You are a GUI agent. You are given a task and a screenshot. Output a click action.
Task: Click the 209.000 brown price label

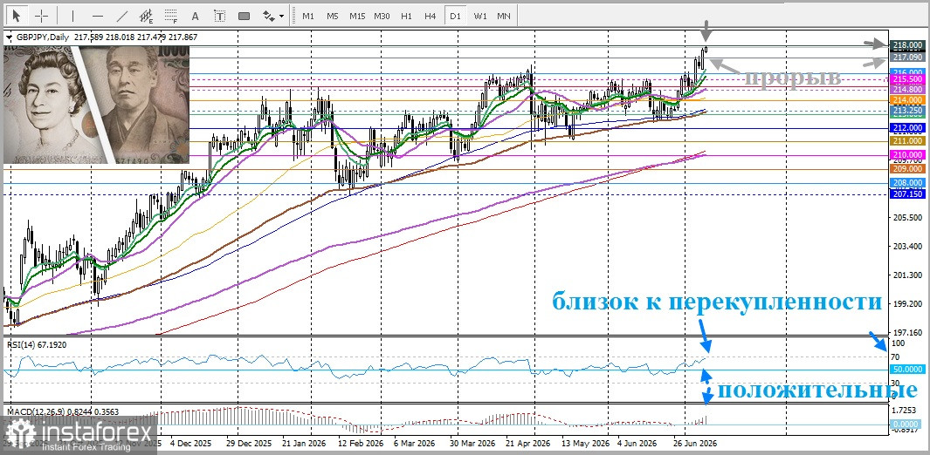[x=906, y=168]
